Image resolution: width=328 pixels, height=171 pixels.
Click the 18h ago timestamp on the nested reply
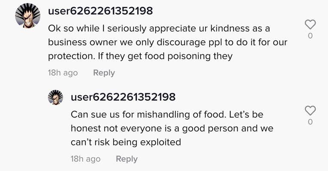[86, 159]
